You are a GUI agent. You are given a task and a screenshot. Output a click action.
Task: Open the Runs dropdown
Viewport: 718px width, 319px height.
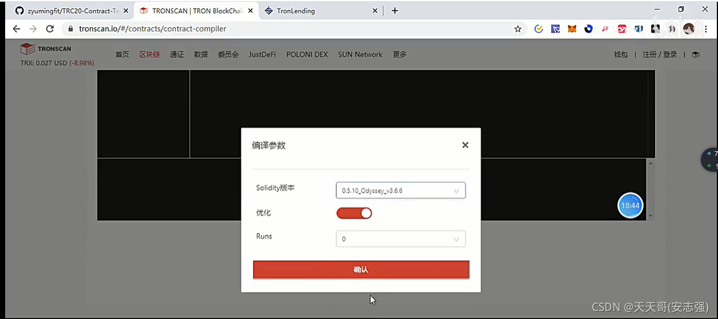pyautogui.click(x=400, y=239)
